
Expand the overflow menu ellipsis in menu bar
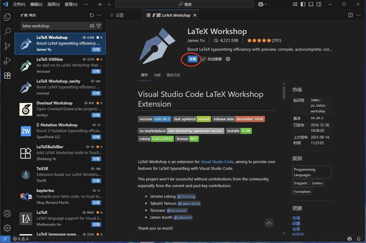(x=86, y=4)
